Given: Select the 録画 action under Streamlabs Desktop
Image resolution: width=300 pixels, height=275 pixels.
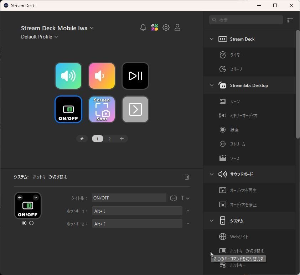Looking at the screenshot, I should coord(235,130).
